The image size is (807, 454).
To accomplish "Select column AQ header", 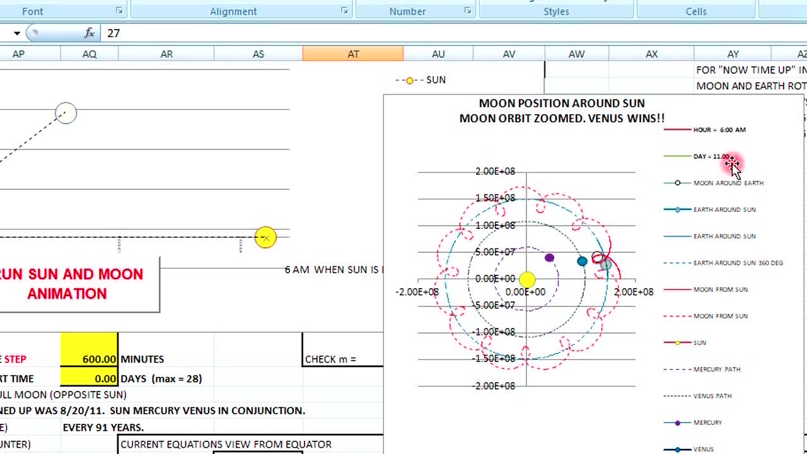I will pos(90,54).
